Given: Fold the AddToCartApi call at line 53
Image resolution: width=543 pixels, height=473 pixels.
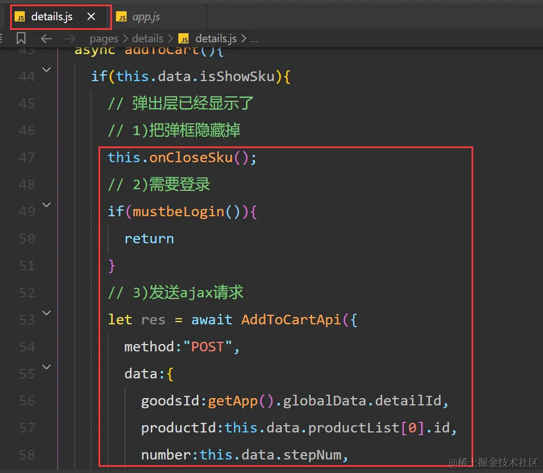Looking at the screenshot, I should (x=46, y=313).
